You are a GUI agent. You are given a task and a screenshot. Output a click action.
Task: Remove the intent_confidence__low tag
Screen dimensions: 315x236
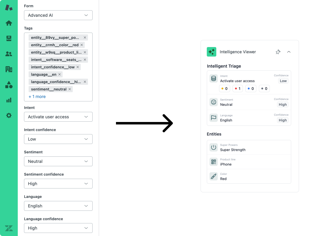coord(78,67)
